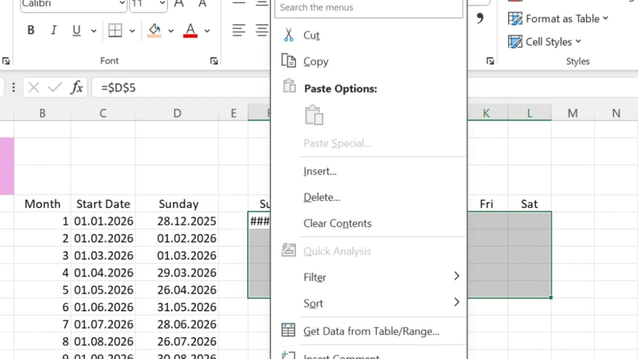The height and width of the screenshot is (359, 638).
Task: Select column E header
Action: pyautogui.click(x=233, y=113)
